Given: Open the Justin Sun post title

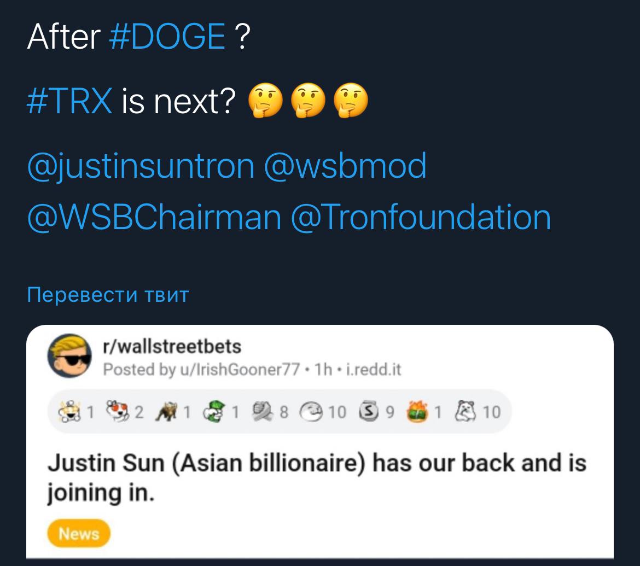Looking at the screenshot, I should (x=317, y=477).
